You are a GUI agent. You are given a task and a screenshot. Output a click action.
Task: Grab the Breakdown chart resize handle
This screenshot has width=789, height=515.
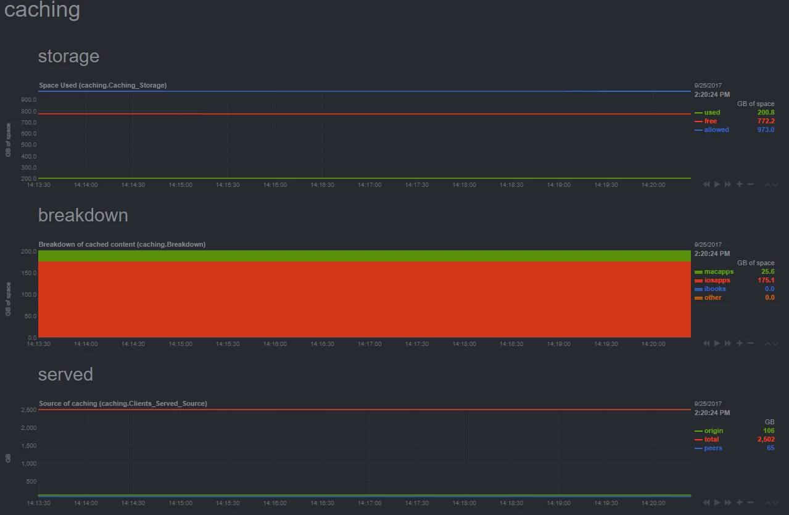pyautogui.click(x=772, y=344)
